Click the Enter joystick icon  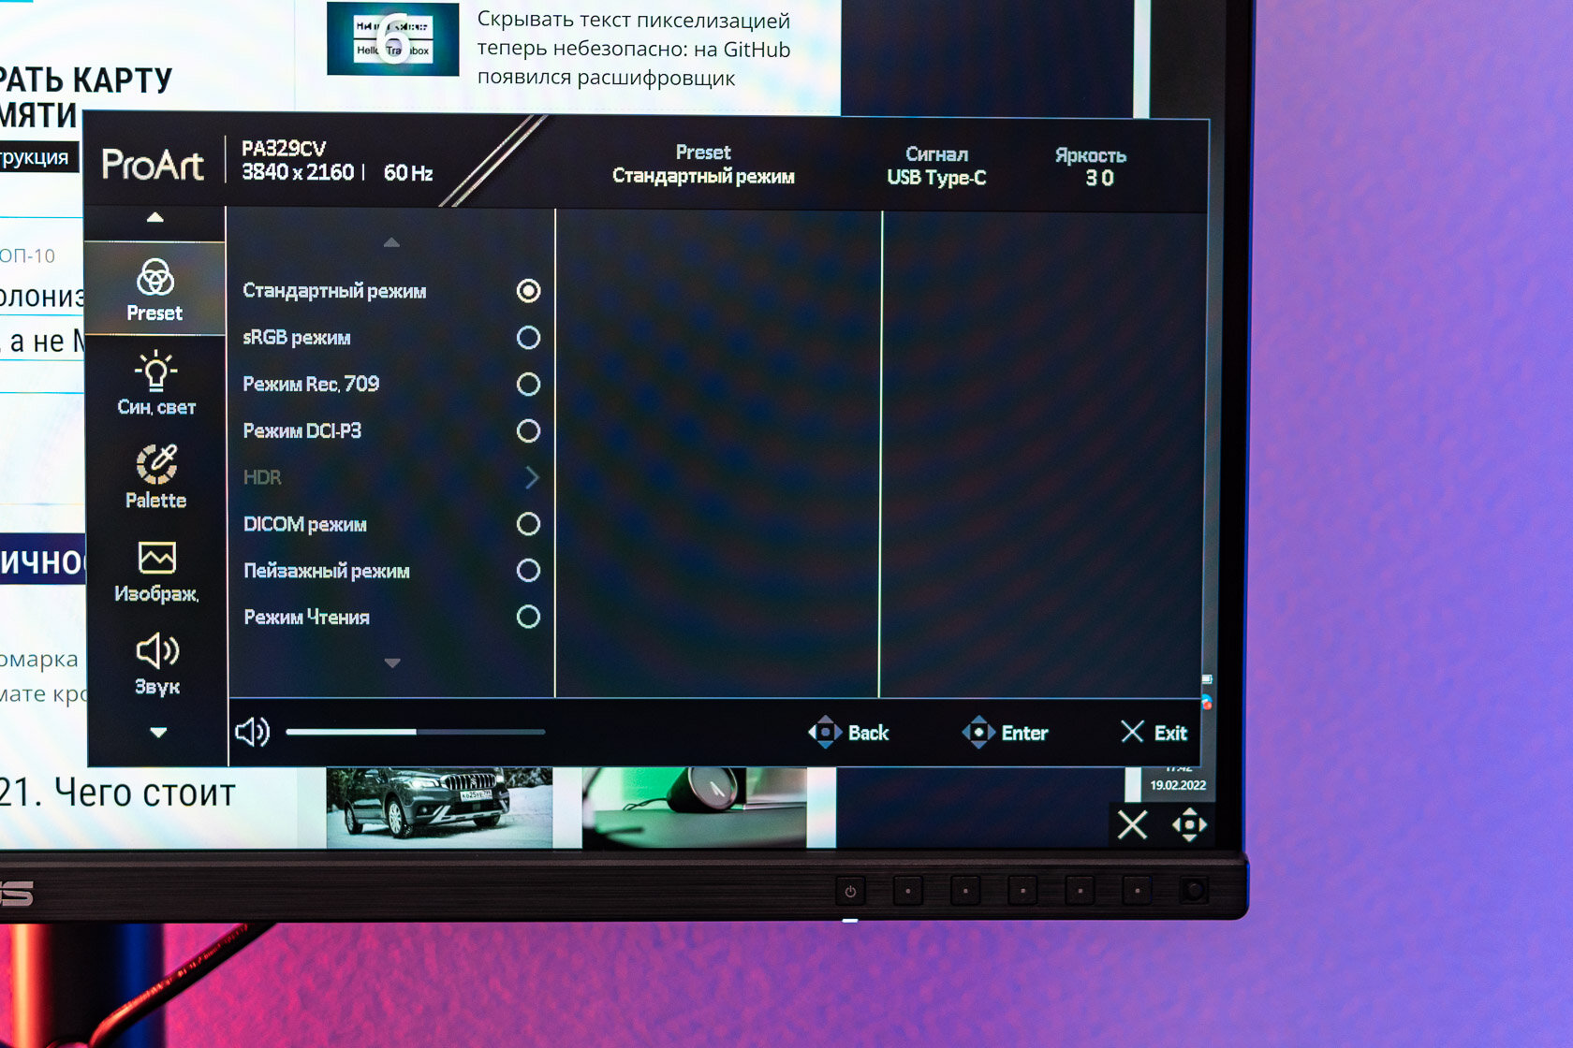click(978, 732)
